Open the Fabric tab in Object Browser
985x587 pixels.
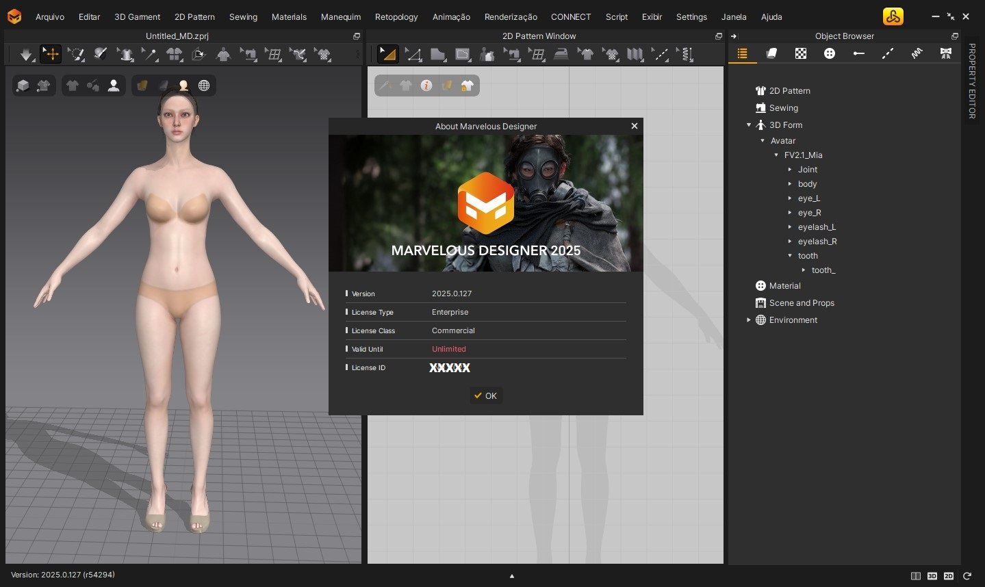click(x=771, y=53)
